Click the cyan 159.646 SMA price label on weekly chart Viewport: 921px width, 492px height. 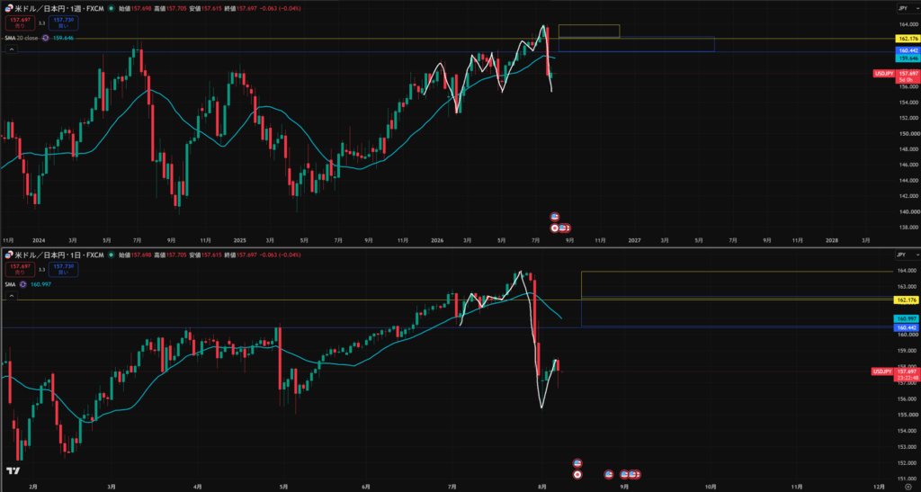click(x=908, y=58)
